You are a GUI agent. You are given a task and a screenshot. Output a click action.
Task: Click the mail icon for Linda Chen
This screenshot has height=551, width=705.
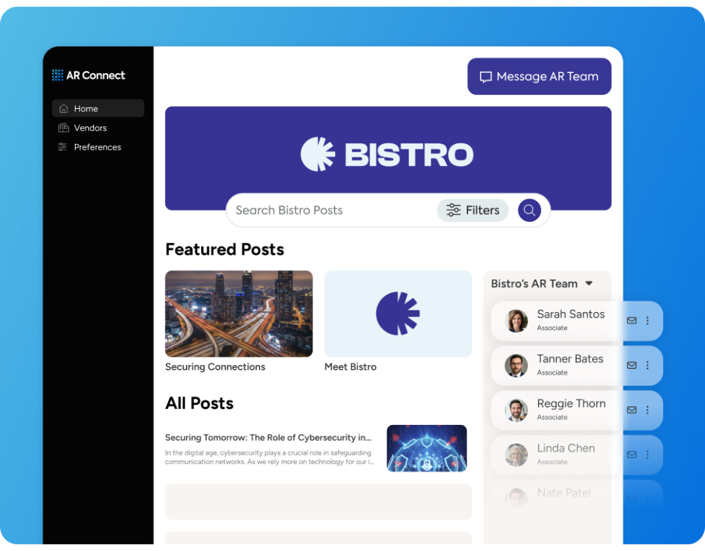[x=631, y=455]
